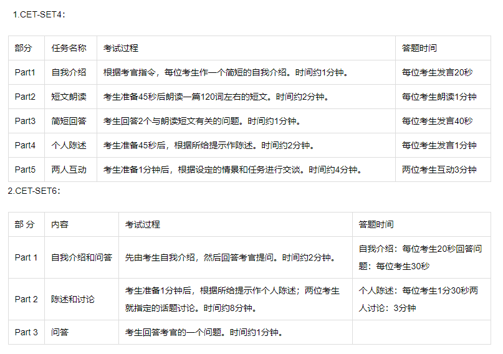The width and height of the screenshot is (503, 354).
Task: Select the "每位考生发言20秒" answer time cell
Action: [x=437, y=72]
